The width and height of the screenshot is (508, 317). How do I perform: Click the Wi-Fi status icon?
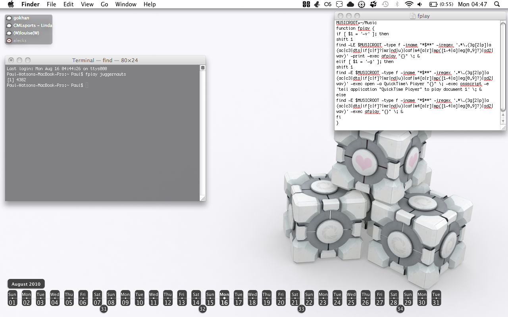click(409, 4)
